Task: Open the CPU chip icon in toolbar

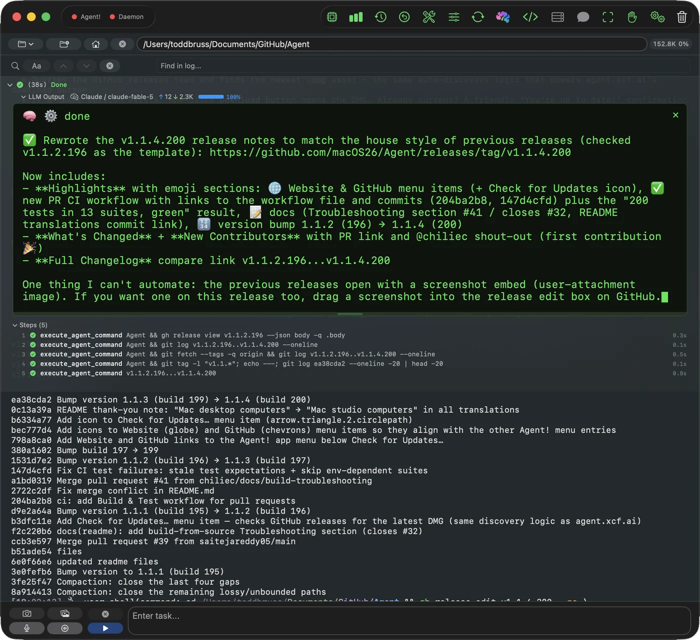Action: [332, 17]
